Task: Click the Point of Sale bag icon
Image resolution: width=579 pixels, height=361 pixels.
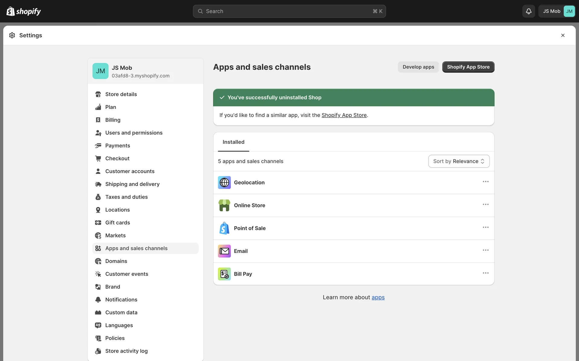Action: tap(224, 228)
